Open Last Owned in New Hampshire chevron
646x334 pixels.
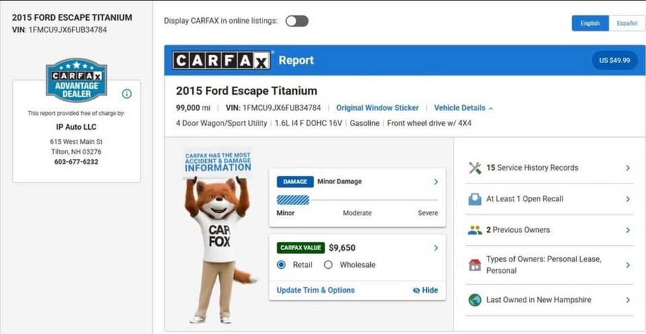(x=628, y=300)
